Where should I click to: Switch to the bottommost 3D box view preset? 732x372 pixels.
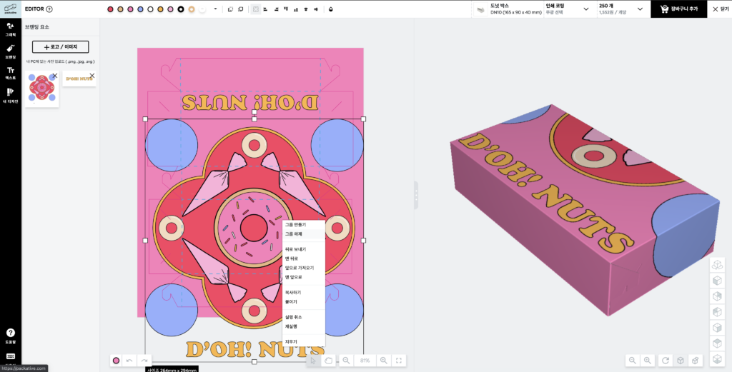pos(716,359)
